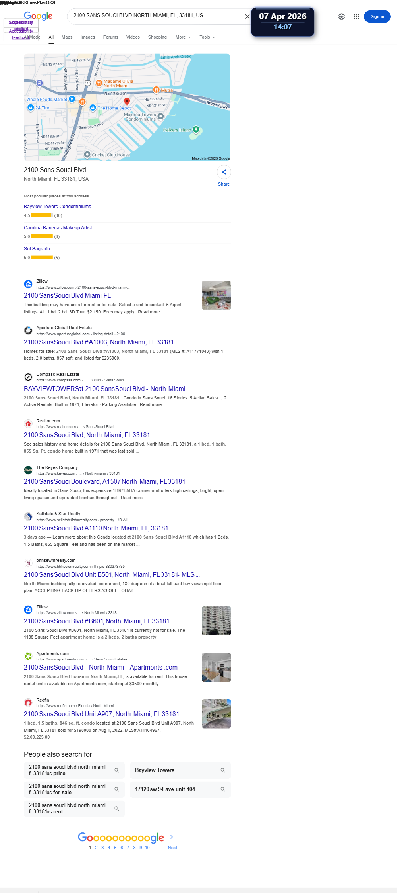Open the Redfin listing thumbnail image
Screen dimensions: 402x893
click(x=216, y=713)
